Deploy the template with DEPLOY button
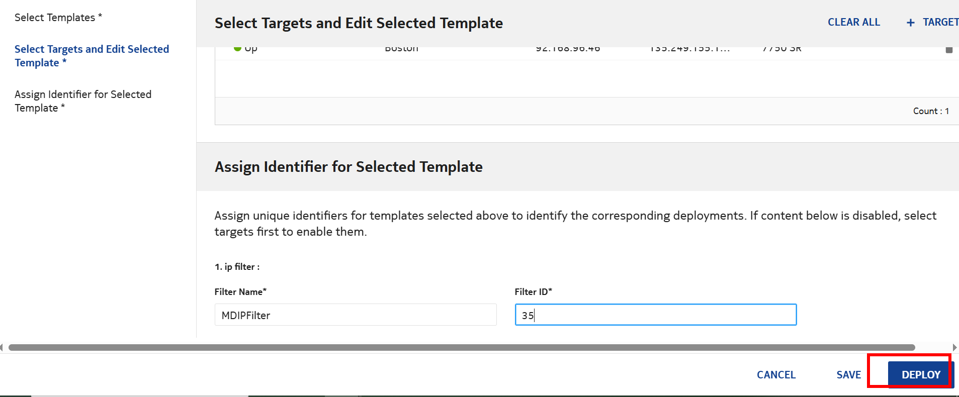The width and height of the screenshot is (959, 397). pyautogui.click(x=920, y=375)
